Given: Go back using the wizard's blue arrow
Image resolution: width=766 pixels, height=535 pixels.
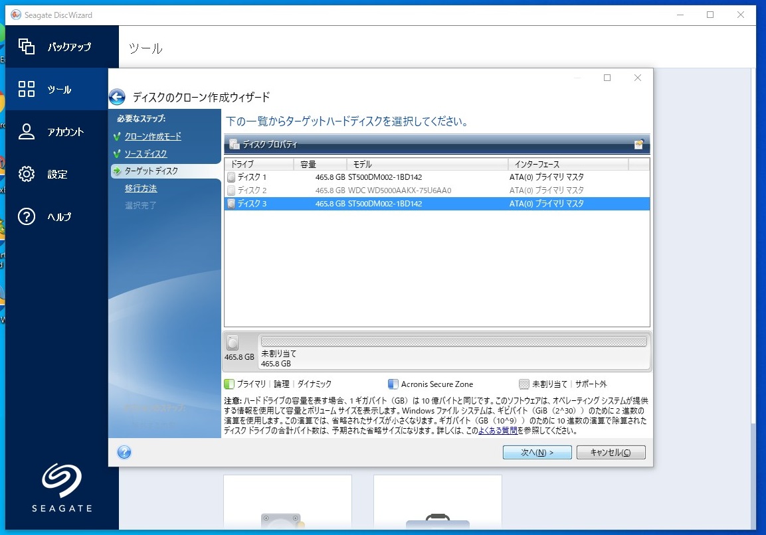Looking at the screenshot, I should 117,97.
